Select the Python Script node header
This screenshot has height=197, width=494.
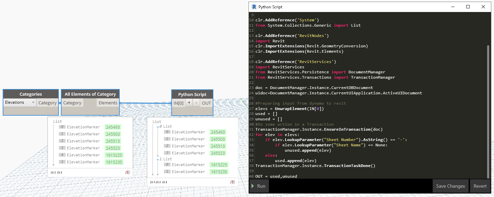tap(192, 94)
